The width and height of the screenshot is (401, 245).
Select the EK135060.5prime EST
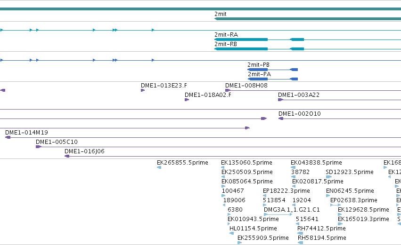tap(246, 163)
